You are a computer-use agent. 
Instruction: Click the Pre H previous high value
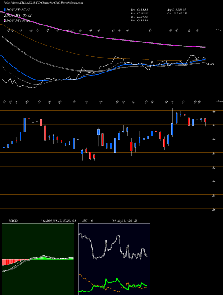(x=140, y=13)
